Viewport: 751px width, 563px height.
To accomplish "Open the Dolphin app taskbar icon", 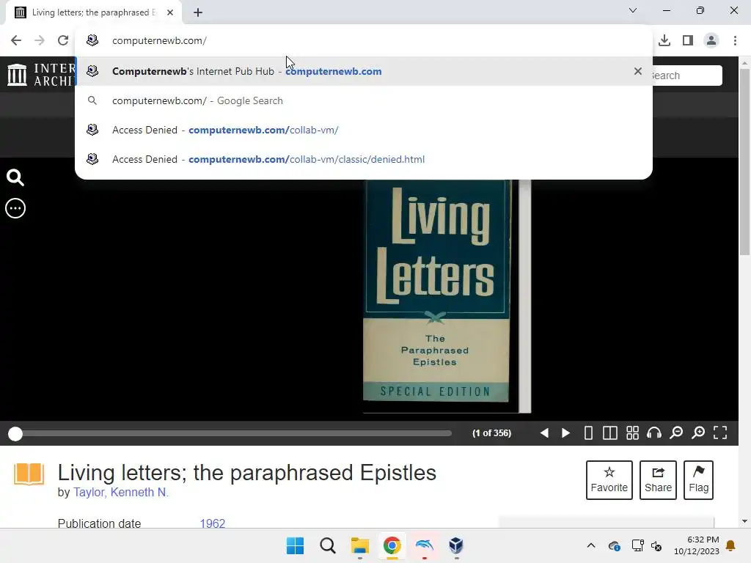I will (x=425, y=545).
